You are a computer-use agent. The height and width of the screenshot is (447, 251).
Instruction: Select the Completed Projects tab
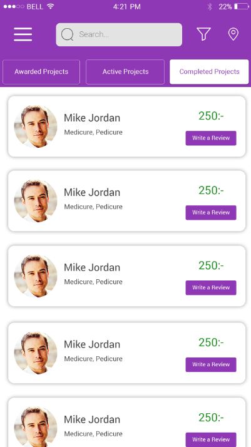click(209, 72)
